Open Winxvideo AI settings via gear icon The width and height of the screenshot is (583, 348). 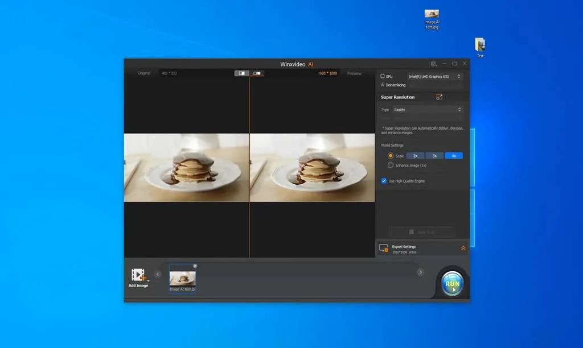pos(433,64)
